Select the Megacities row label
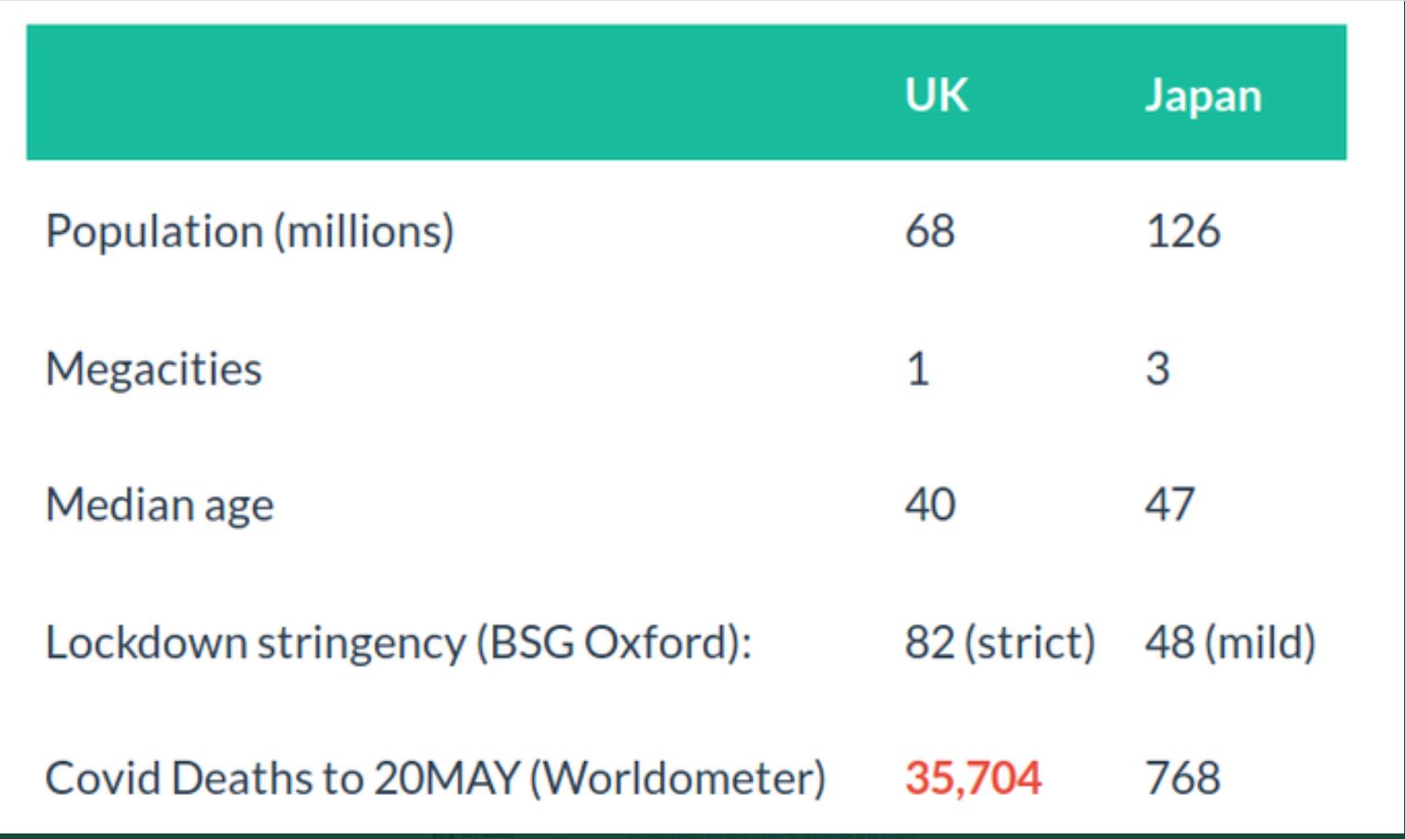Screen dimensions: 1405x839 (154, 369)
